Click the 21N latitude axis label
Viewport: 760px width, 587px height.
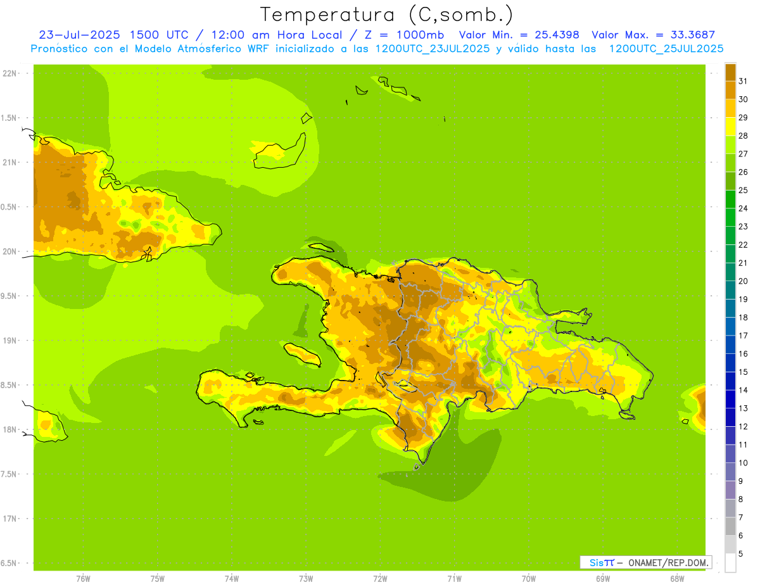(x=9, y=162)
